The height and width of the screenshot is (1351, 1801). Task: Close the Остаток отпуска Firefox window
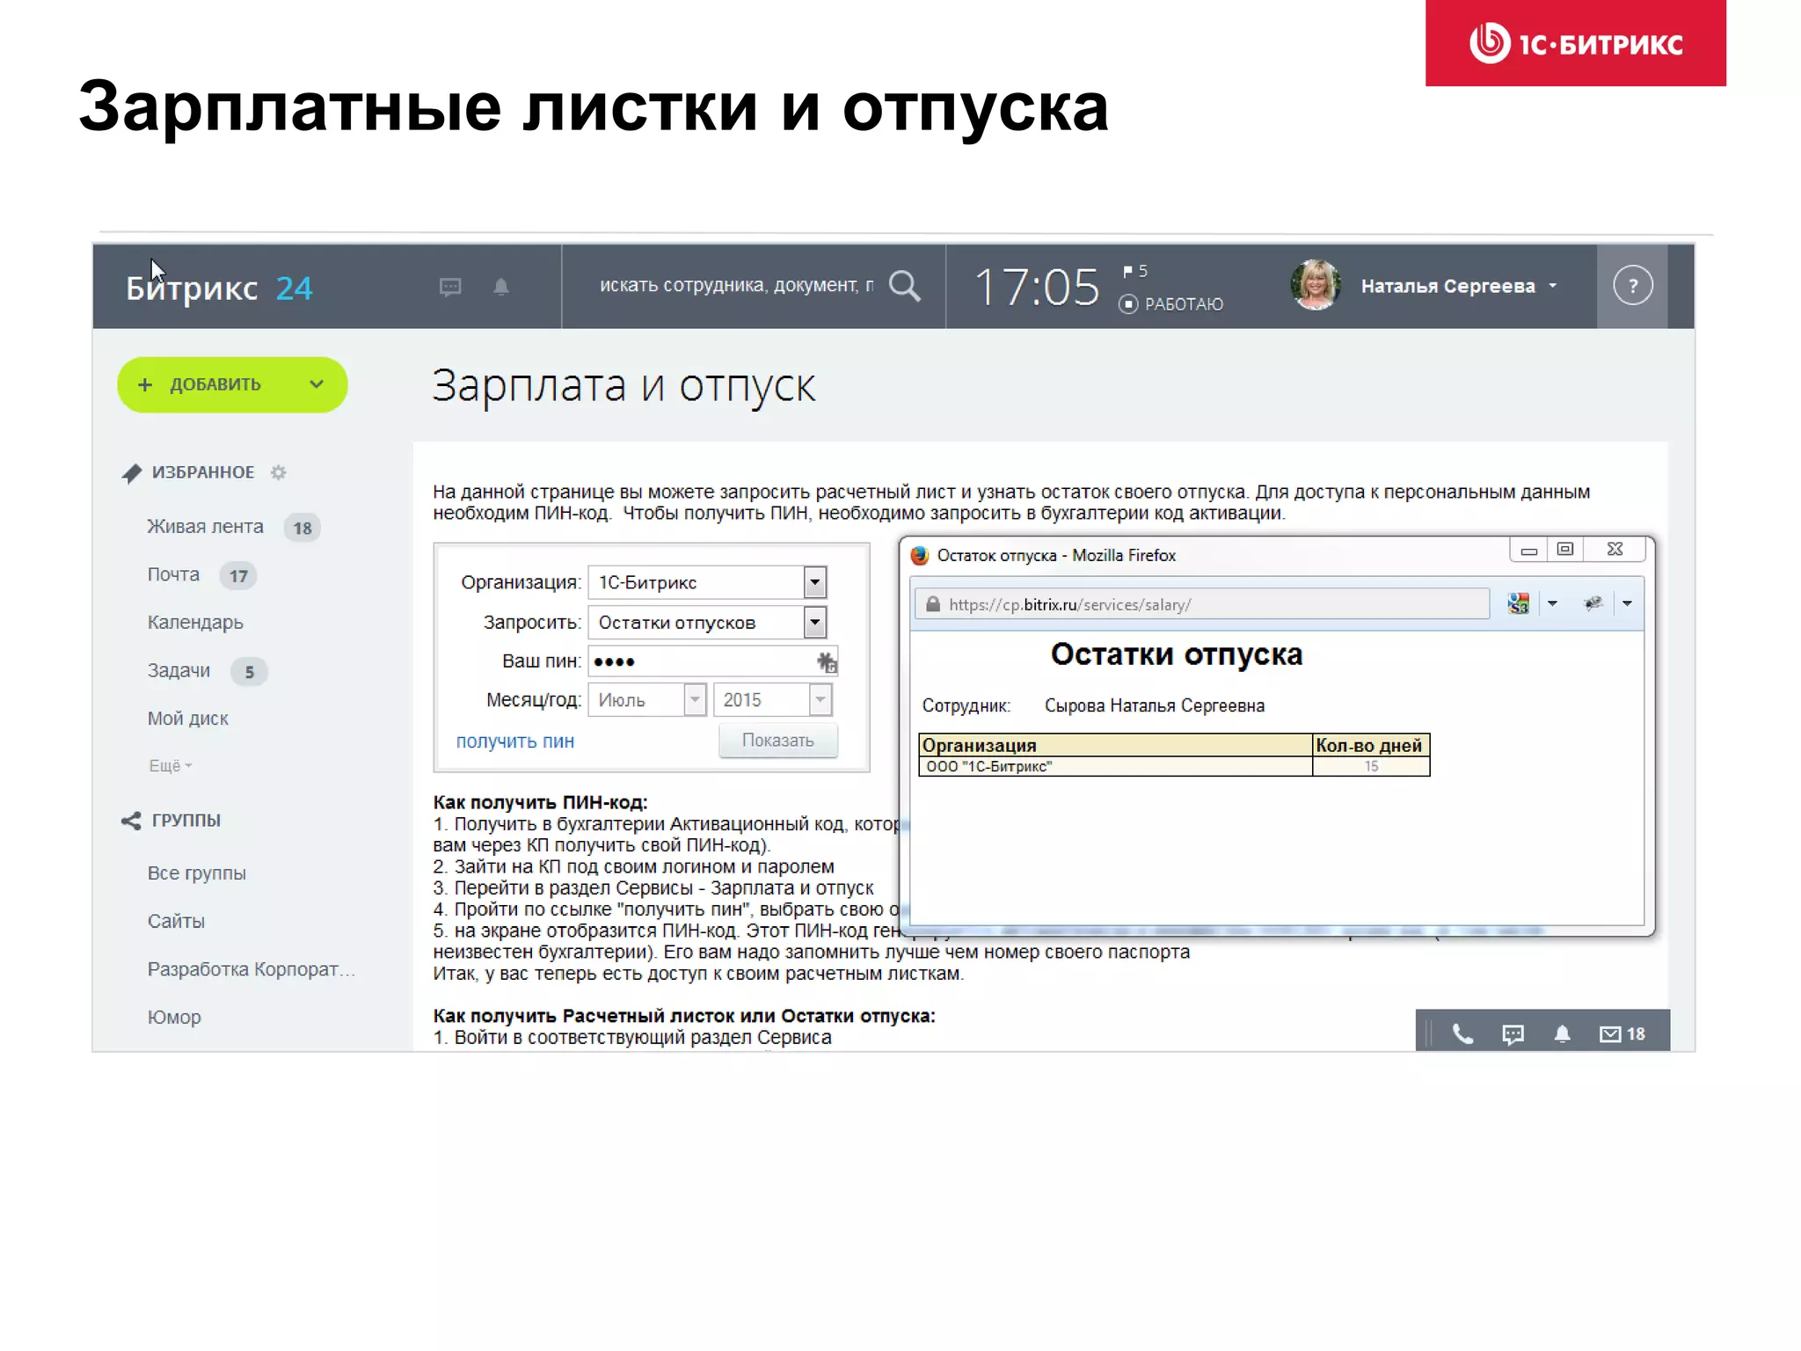click(x=1615, y=550)
